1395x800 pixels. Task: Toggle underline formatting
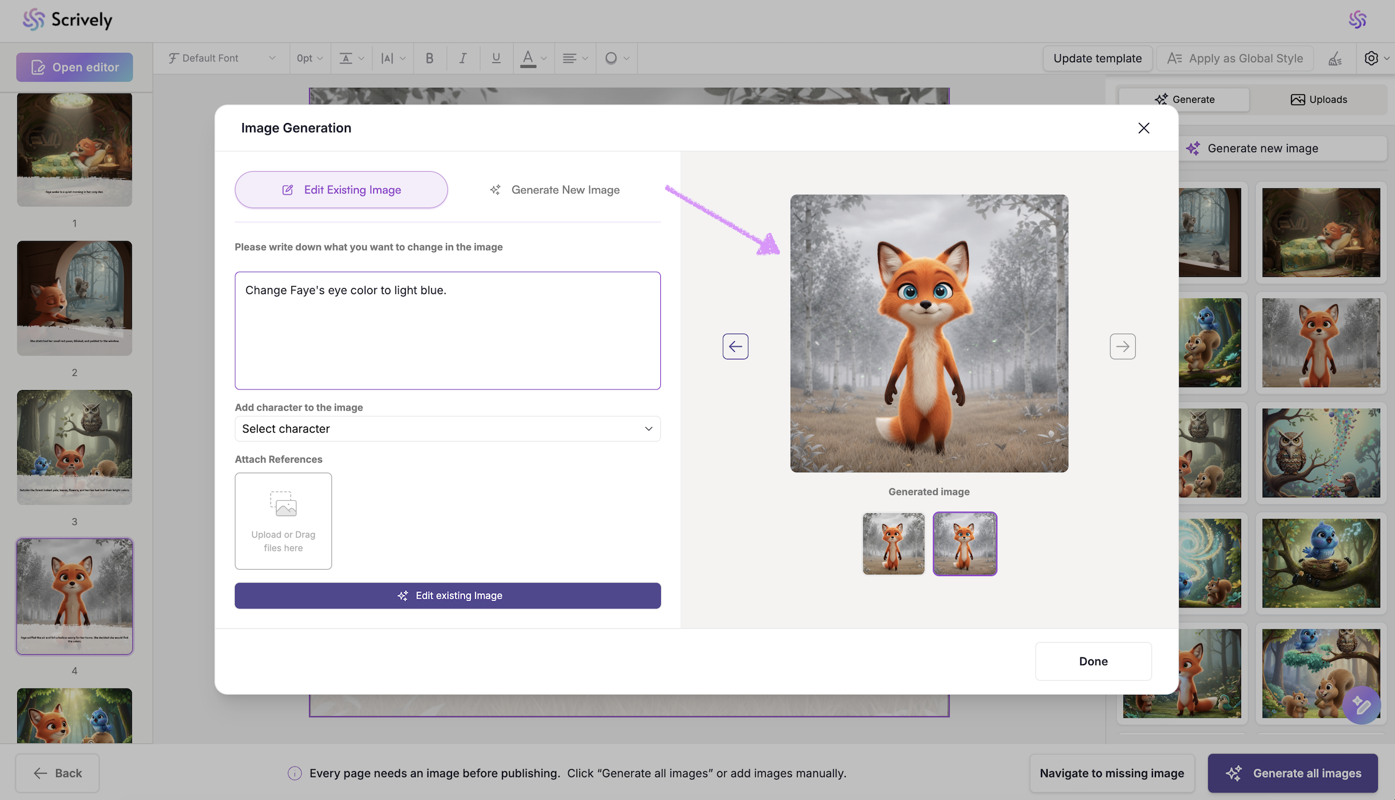click(496, 58)
